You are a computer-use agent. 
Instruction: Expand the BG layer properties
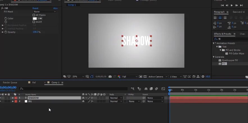point(13,101)
